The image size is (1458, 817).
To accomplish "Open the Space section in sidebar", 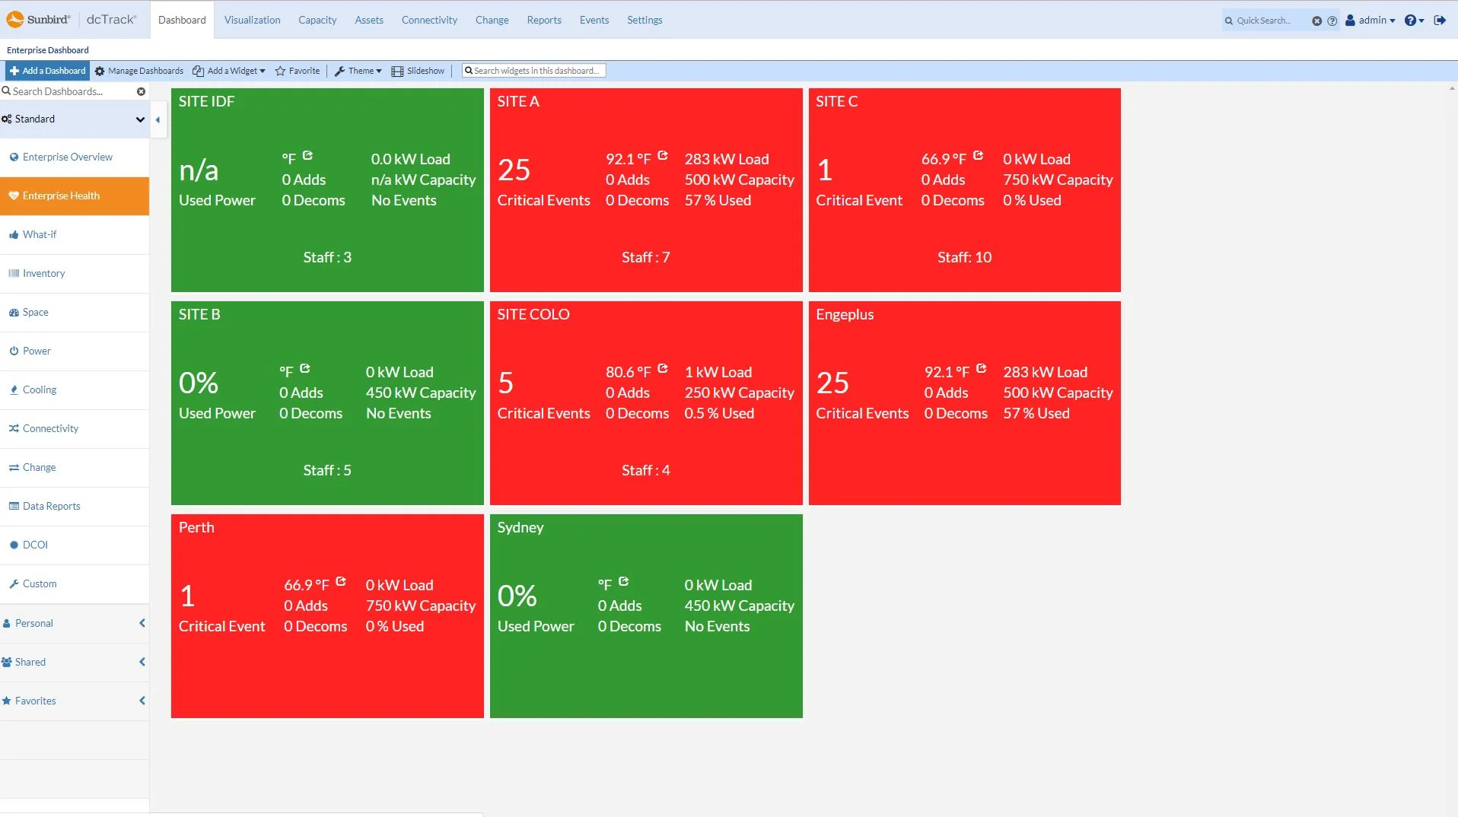I will (x=35, y=312).
